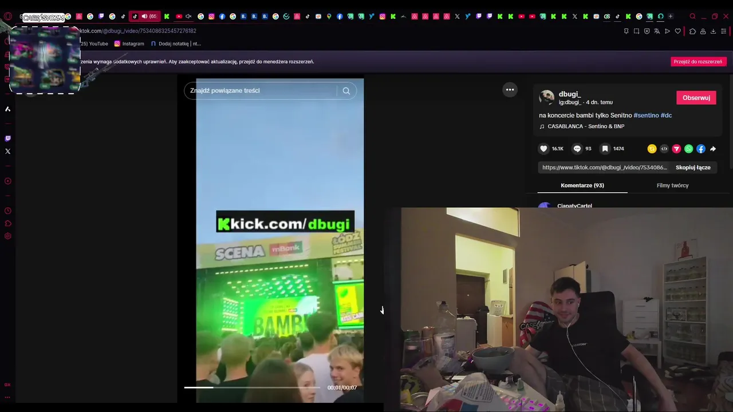Screen dimensions: 733x412
Task: Open the Twitch icon in Opera sidebar
Action: 7,138
